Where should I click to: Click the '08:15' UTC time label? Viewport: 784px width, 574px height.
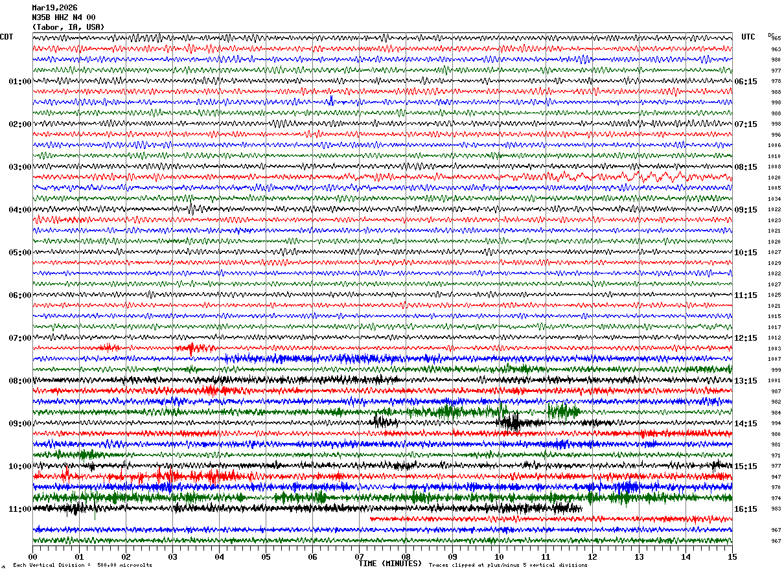pos(746,167)
